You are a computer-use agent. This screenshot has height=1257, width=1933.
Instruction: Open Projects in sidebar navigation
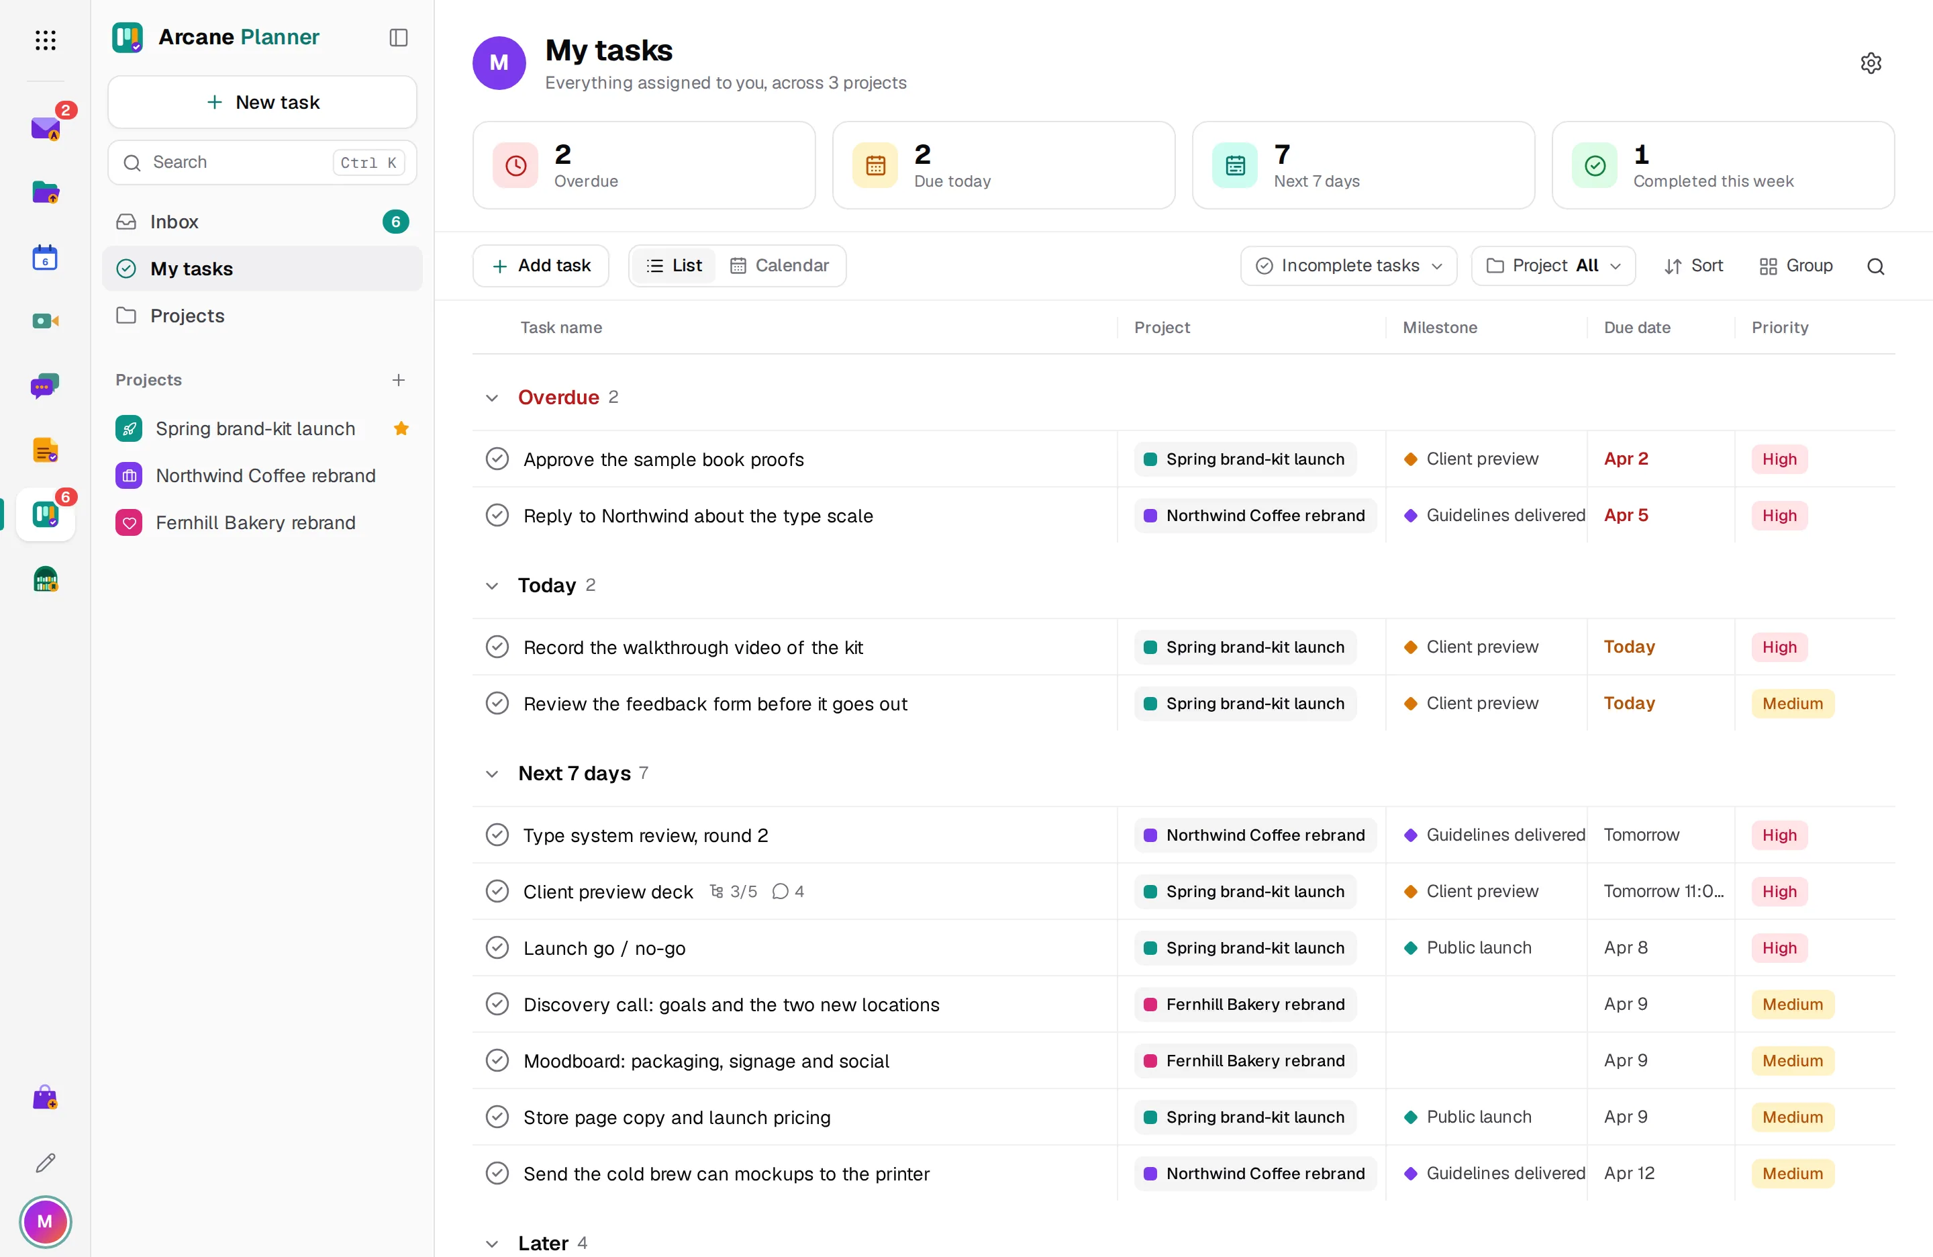262,316
